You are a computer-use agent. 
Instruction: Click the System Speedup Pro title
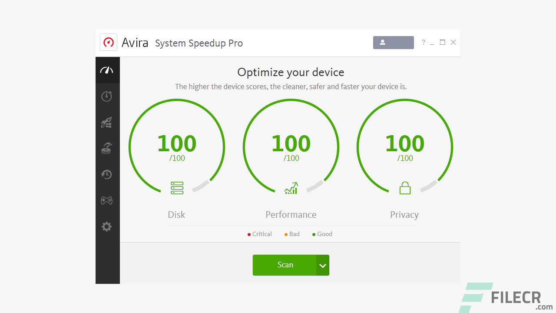click(199, 43)
